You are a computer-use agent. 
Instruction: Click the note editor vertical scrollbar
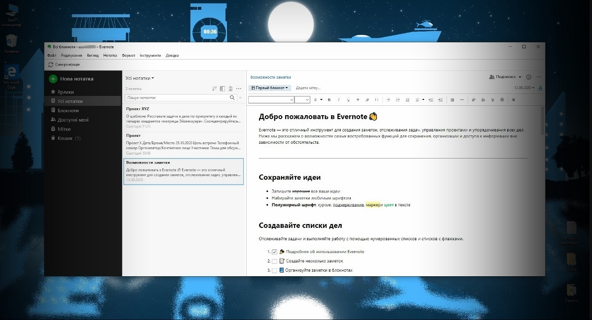pyautogui.click(x=543, y=121)
